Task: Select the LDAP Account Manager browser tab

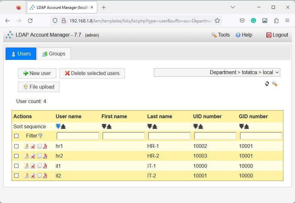Action: (x=62, y=7)
